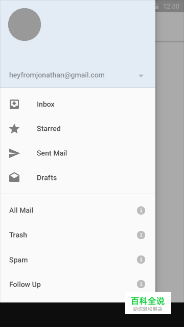The height and width of the screenshot is (327, 184).
Task: Show info for Follow Up
Action: (x=141, y=284)
